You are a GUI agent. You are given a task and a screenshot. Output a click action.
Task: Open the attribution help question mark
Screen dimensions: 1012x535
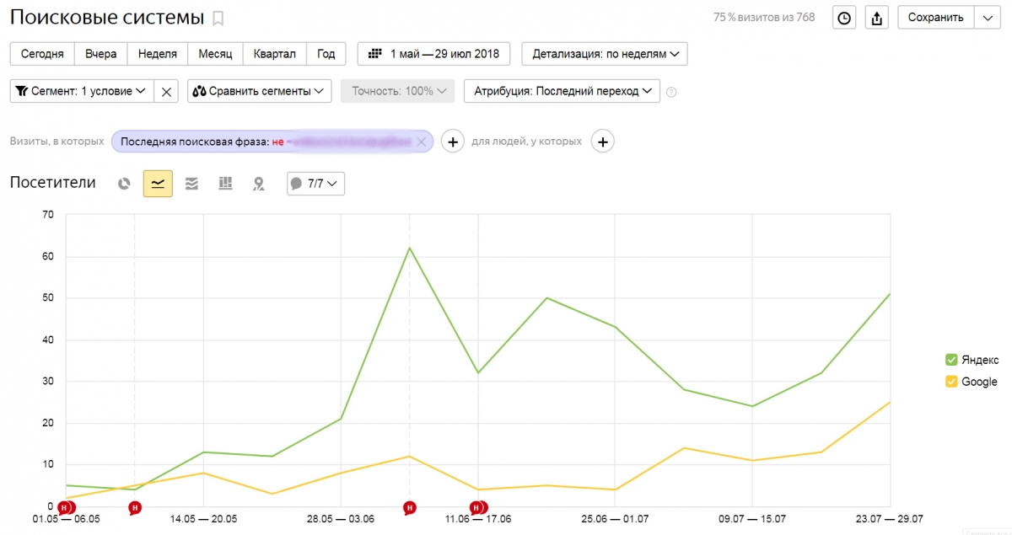672,92
